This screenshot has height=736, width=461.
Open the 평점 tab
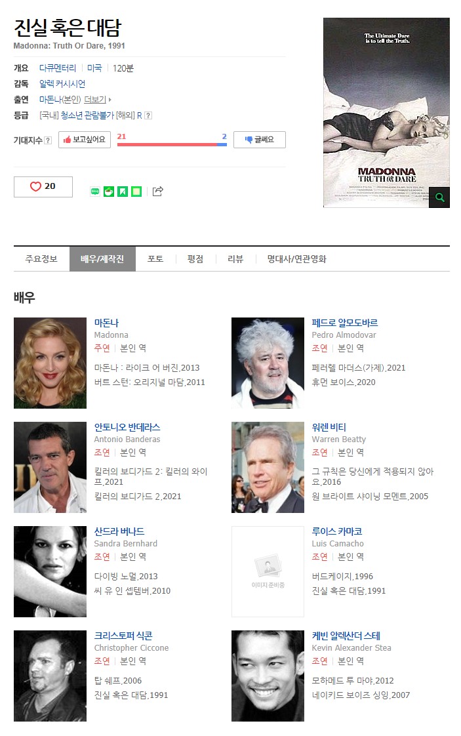click(x=195, y=258)
